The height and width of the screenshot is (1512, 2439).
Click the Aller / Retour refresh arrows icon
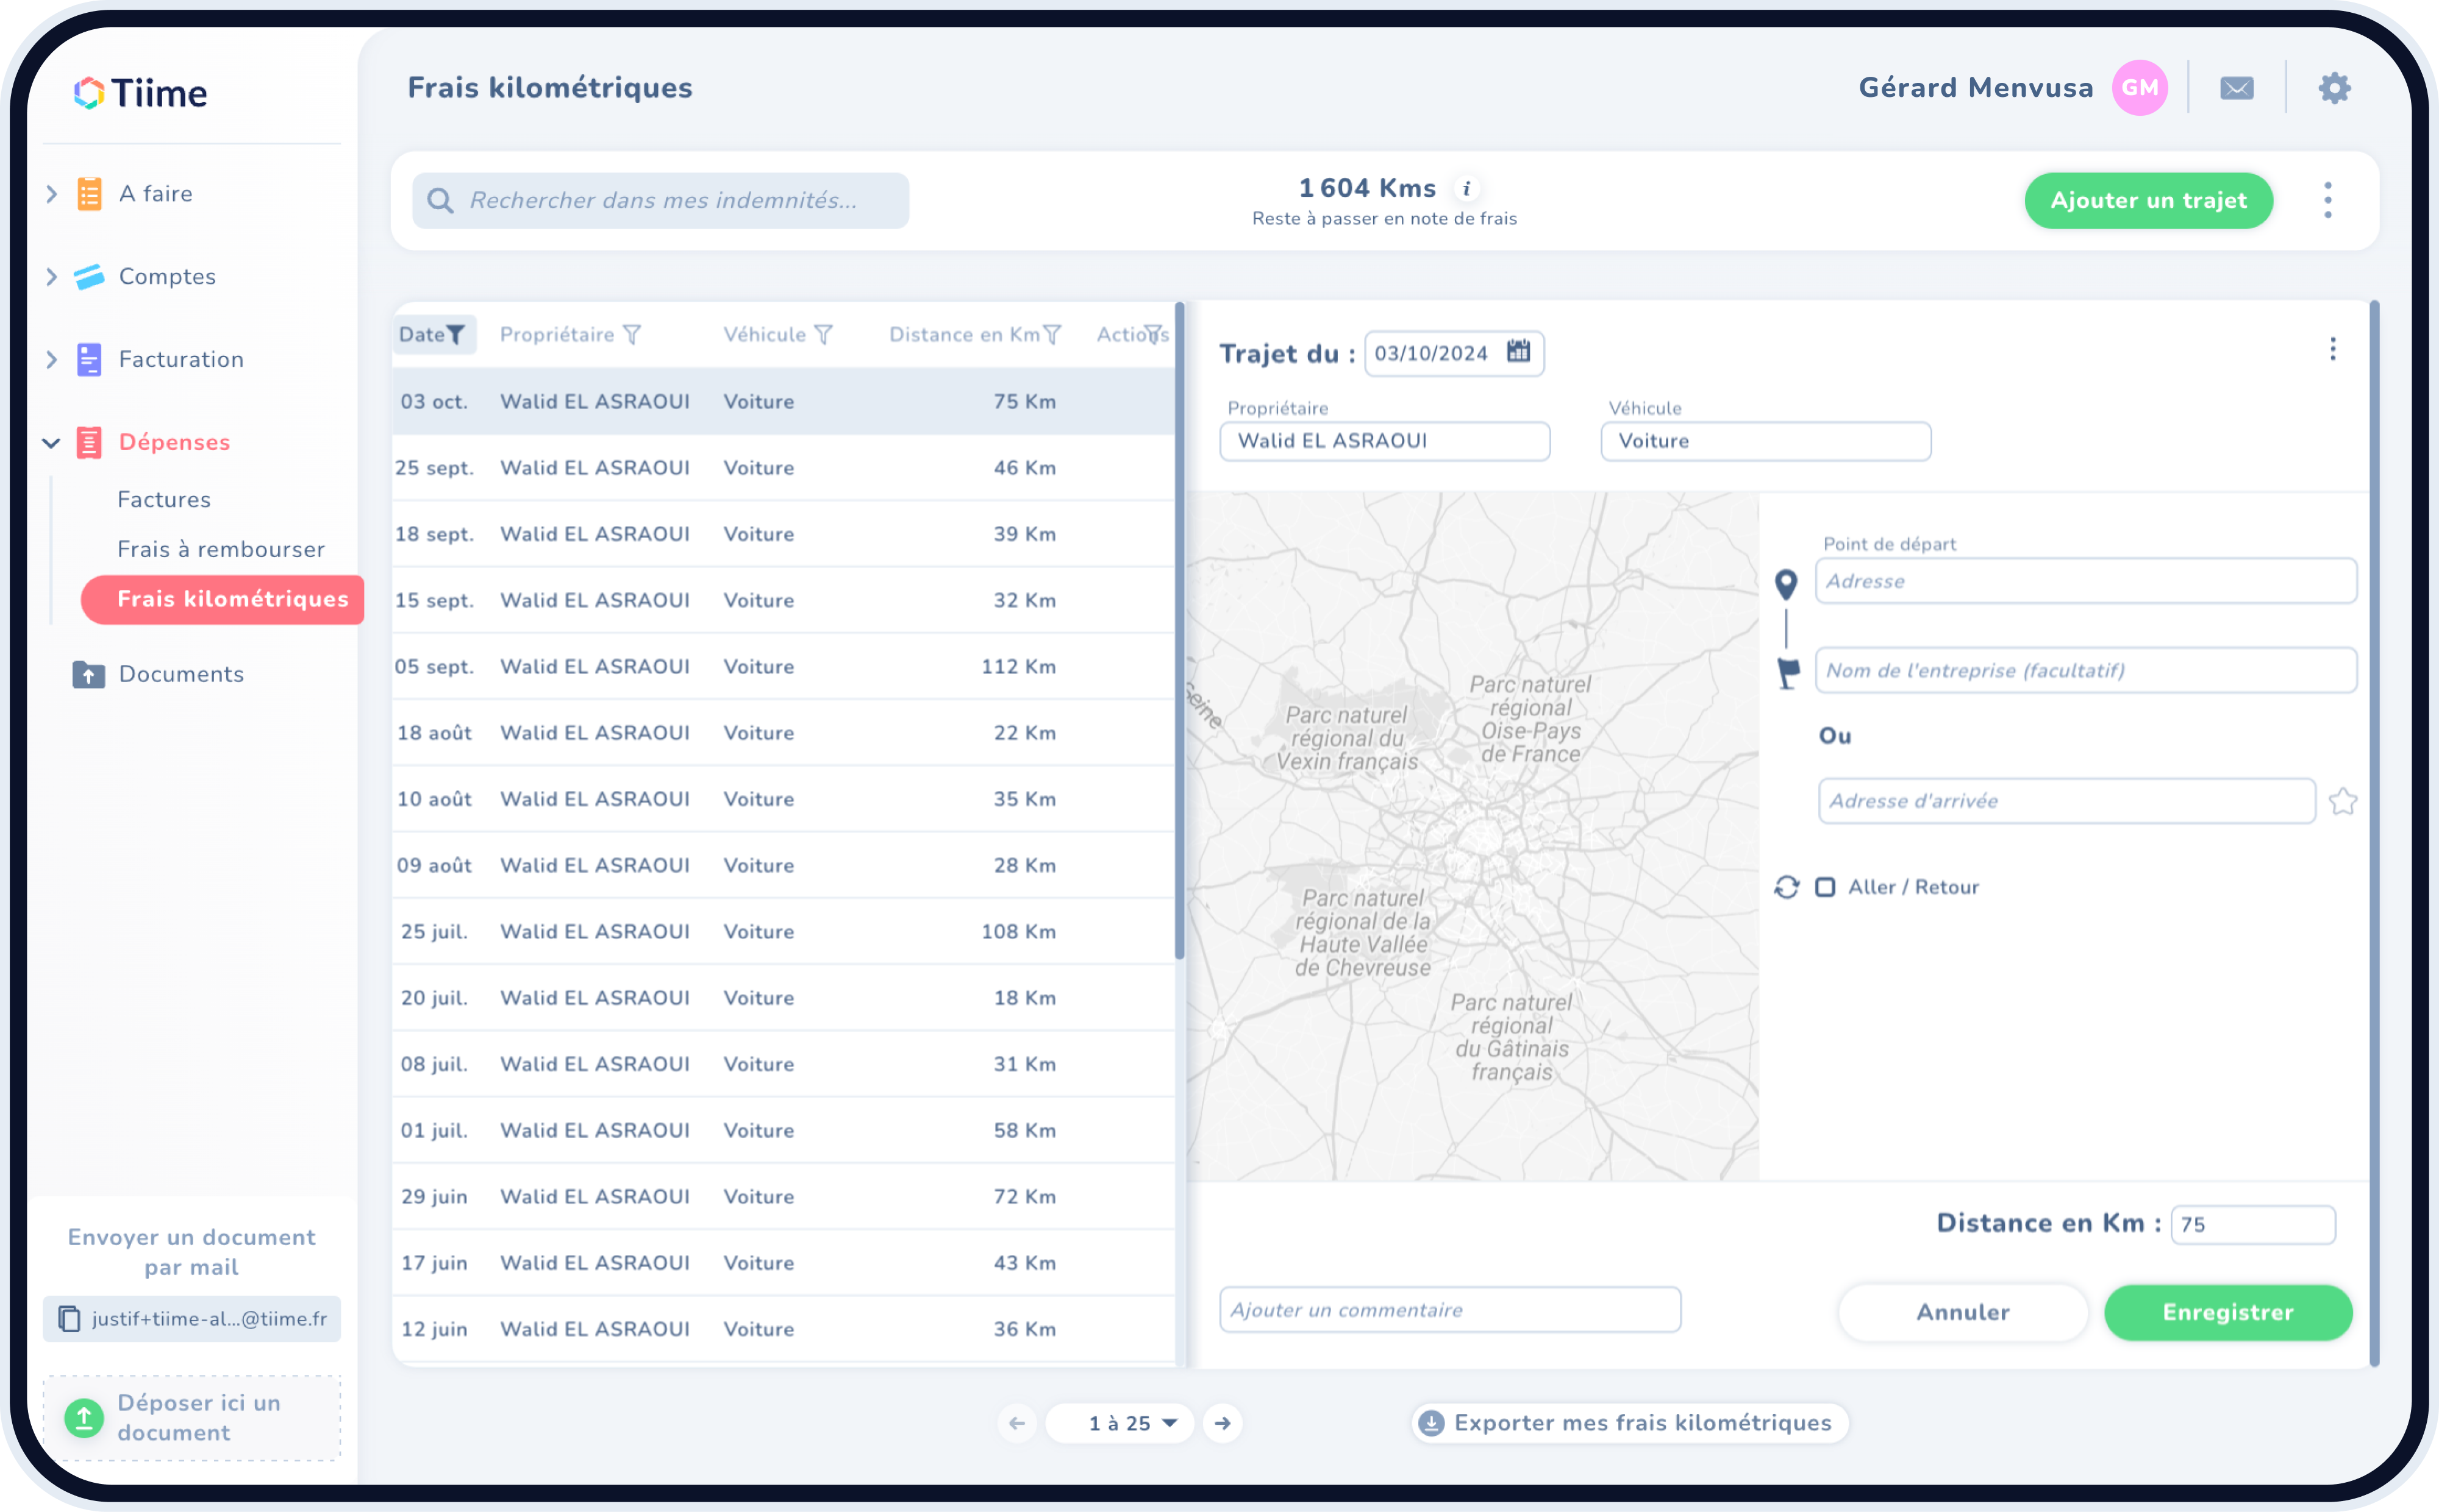[1787, 887]
